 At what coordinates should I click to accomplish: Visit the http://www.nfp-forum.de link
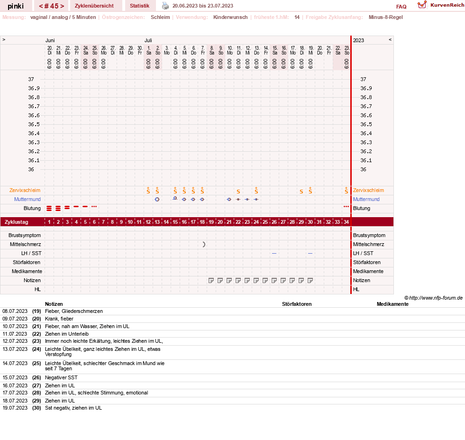point(436,298)
